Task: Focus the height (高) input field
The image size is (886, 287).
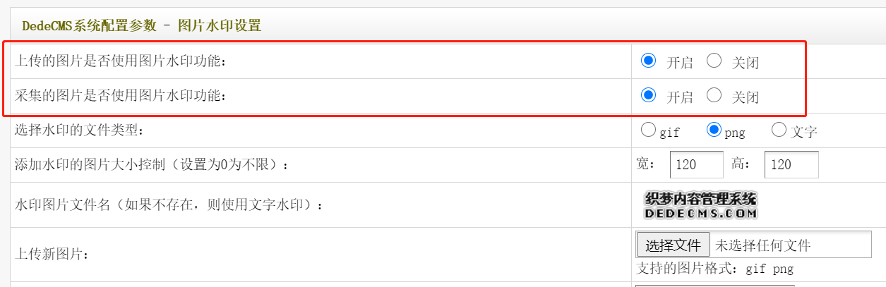Action: pyautogui.click(x=791, y=164)
